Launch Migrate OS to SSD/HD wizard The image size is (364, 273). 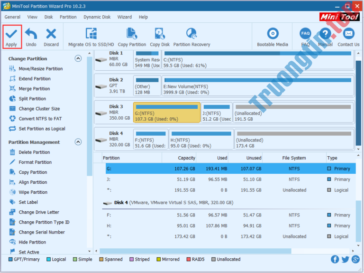[x=91, y=37]
